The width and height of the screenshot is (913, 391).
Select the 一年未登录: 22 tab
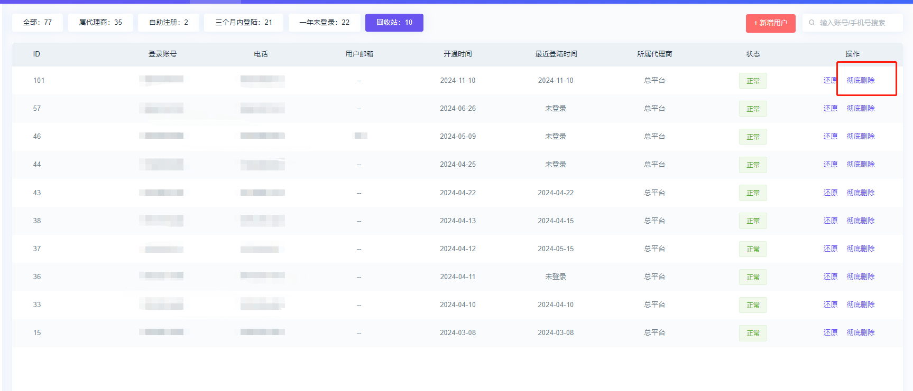(324, 23)
